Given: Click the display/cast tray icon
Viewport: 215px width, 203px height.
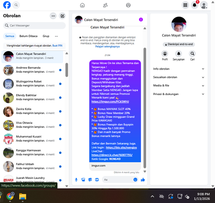Looking at the screenshot, I should (x=180, y=197).
